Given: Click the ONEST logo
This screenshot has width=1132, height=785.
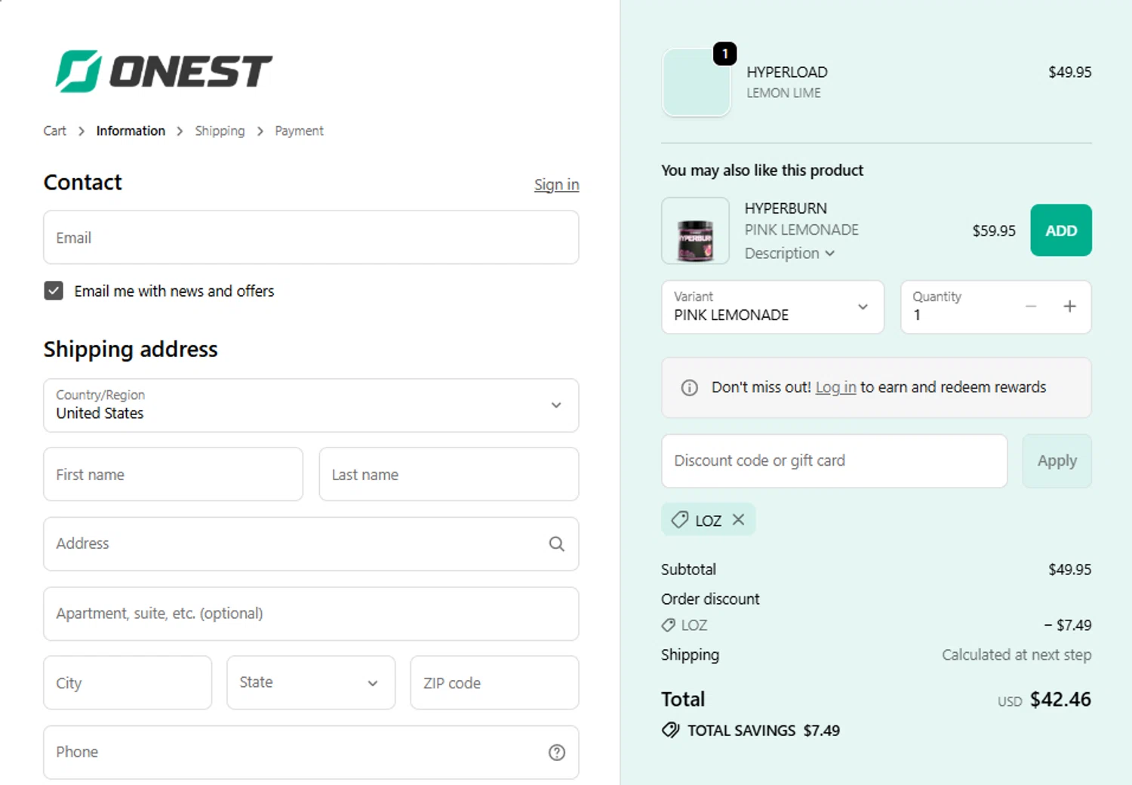Looking at the screenshot, I should coord(164,72).
